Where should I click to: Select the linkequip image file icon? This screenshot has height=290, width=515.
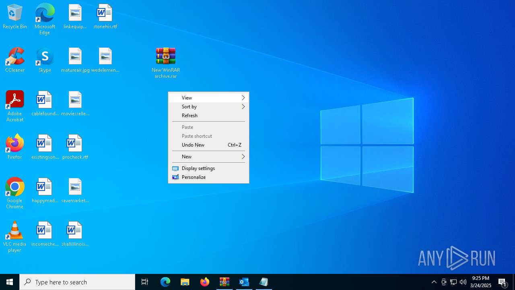point(75,17)
